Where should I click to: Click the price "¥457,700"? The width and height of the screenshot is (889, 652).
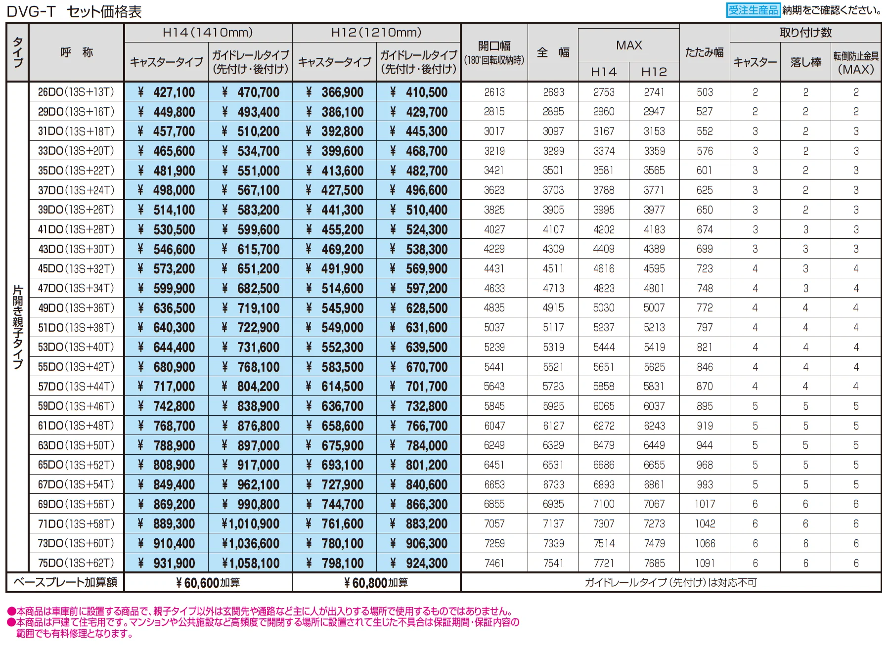coord(167,131)
